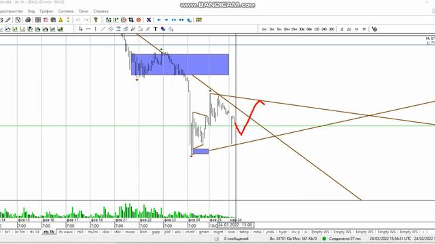Switch to 120 minute timeframe

click(317, 28)
